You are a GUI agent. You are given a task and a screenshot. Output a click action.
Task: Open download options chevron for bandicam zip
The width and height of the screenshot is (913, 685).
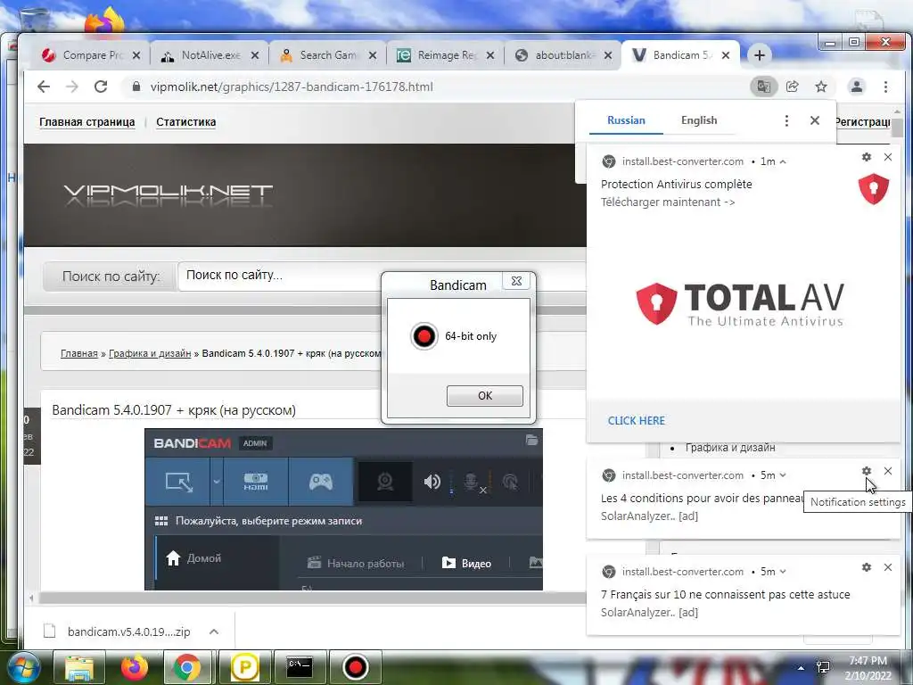point(214,631)
